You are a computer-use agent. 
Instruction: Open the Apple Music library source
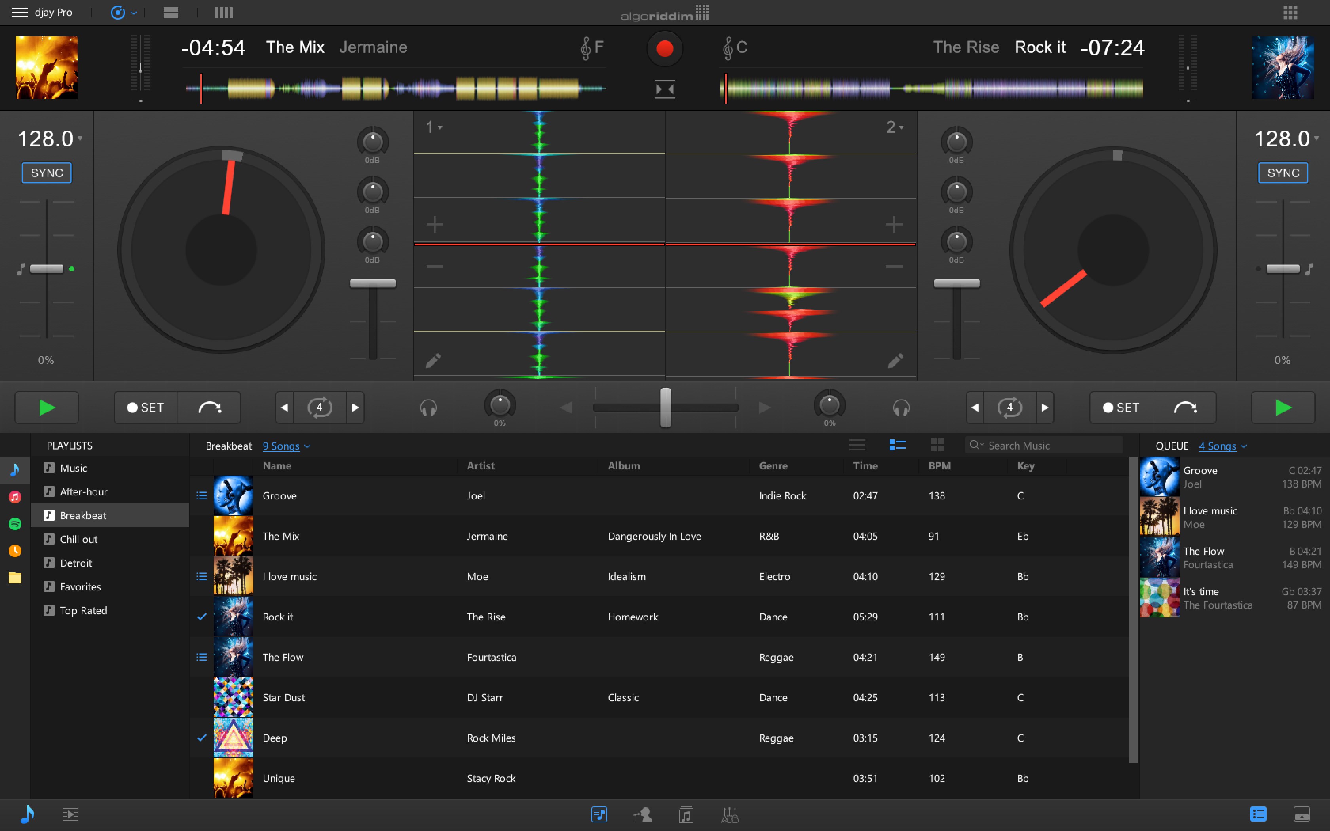[x=15, y=496]
